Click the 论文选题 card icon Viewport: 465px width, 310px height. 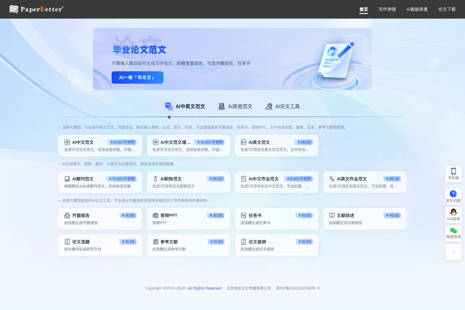pyautogui.click(x=67, y=242)
